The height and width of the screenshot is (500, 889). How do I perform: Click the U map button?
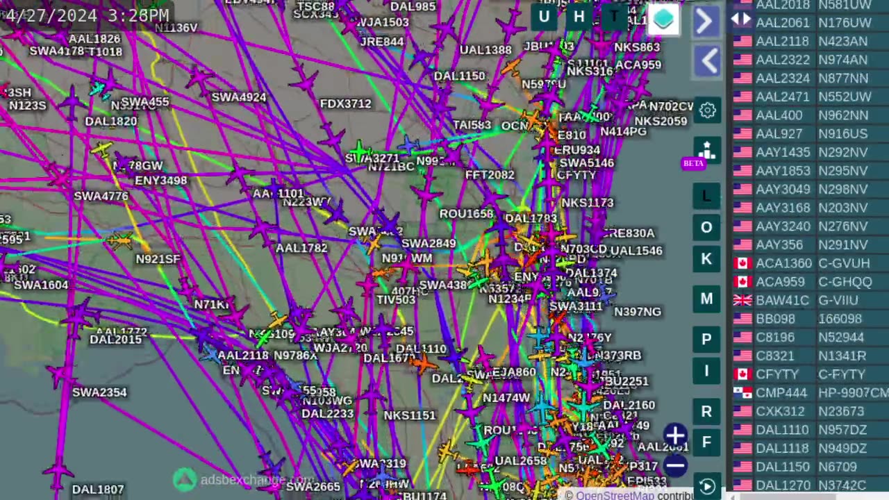coord(544,17)
